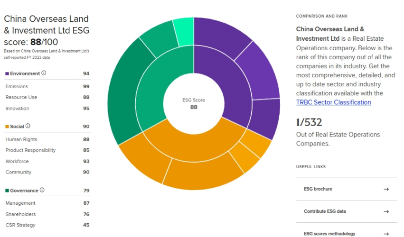The image size is (404, 237).
Task: Open the Governance info tooltip icon
Action: tap(42, 190)
